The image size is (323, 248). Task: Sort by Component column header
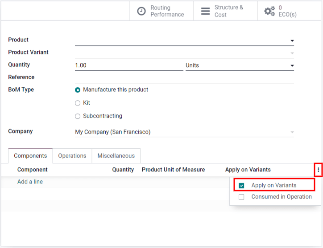pyautogui.click(x=32, y=170)
